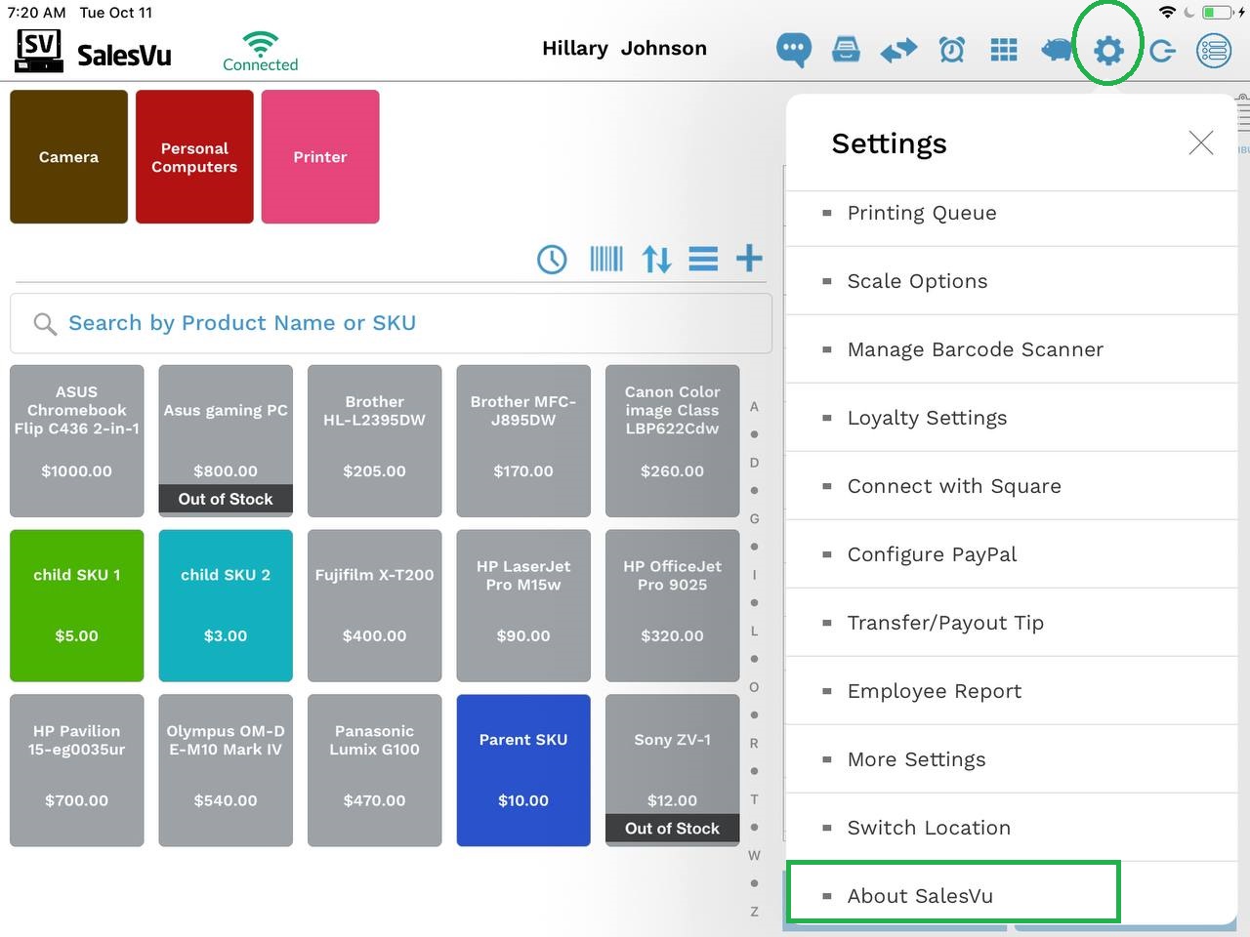The width and height of the screenshot is (1250, 937).
Task: Select the Sony ZV-1 product tile
Action: point(673,770)
